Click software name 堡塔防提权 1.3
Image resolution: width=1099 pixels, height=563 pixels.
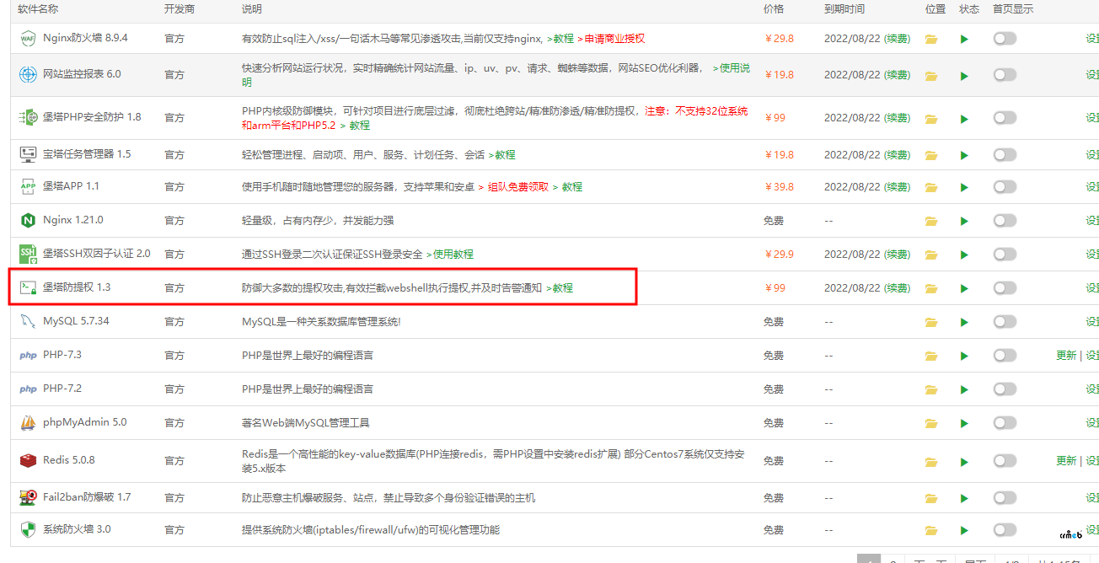tap(77, 287)
